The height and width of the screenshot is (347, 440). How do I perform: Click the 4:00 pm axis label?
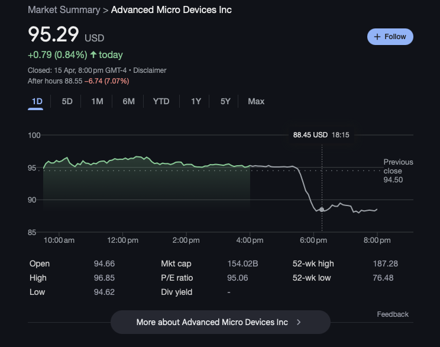(250, 240)
